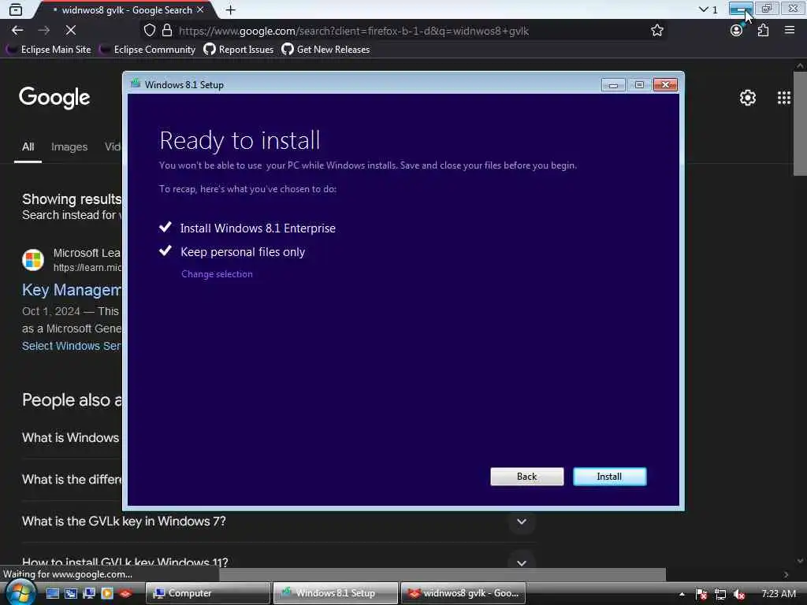Expand the list all tabs chevron
Image resolution: width=807 pixels, height=605 pixels.
[703, 9]
